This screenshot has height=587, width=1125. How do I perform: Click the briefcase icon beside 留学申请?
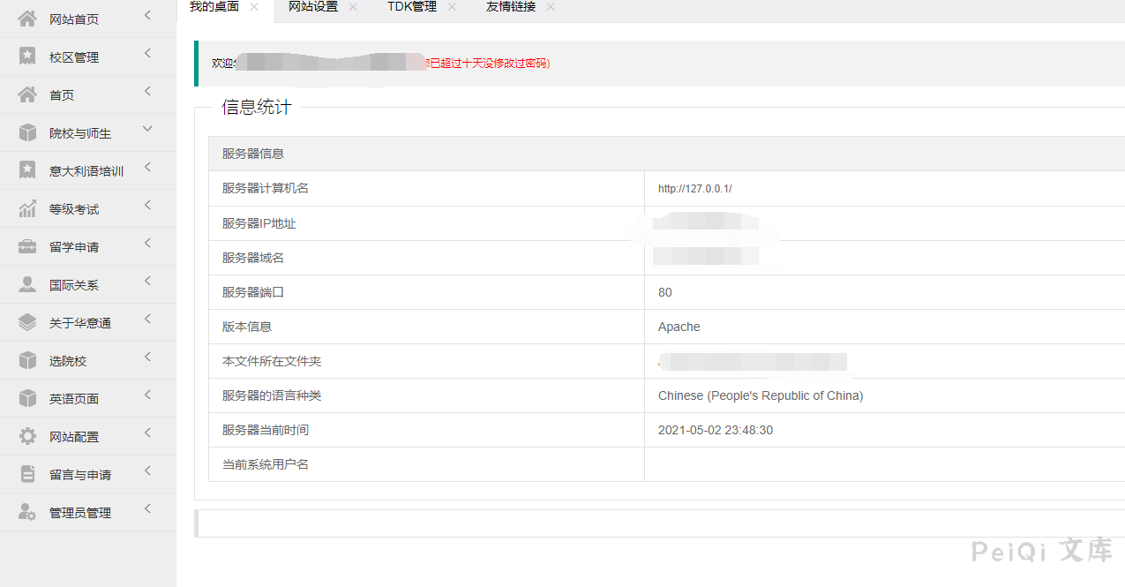coord(27,246)
